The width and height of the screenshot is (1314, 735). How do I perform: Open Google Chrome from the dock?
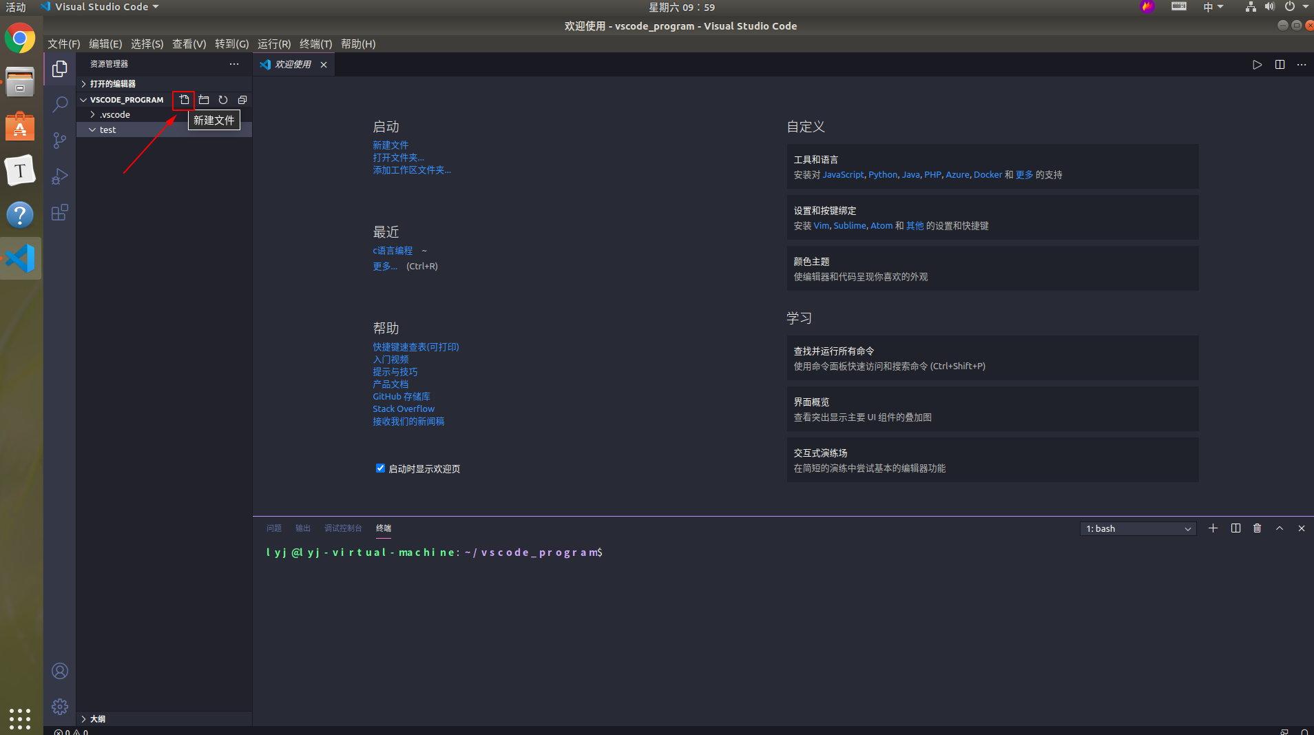tap(20, 39)
